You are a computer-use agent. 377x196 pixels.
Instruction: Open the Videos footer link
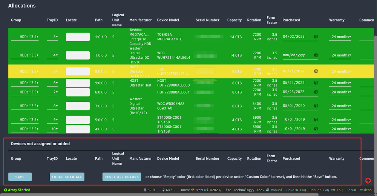tap(366, 190)
